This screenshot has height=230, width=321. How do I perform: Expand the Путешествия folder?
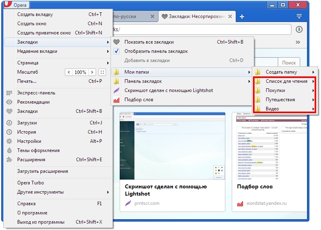point(285,100)
